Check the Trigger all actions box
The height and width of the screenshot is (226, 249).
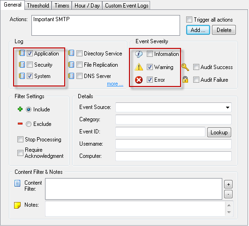189,20
